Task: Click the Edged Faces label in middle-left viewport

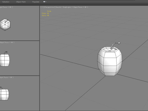Action: point(4,43)
